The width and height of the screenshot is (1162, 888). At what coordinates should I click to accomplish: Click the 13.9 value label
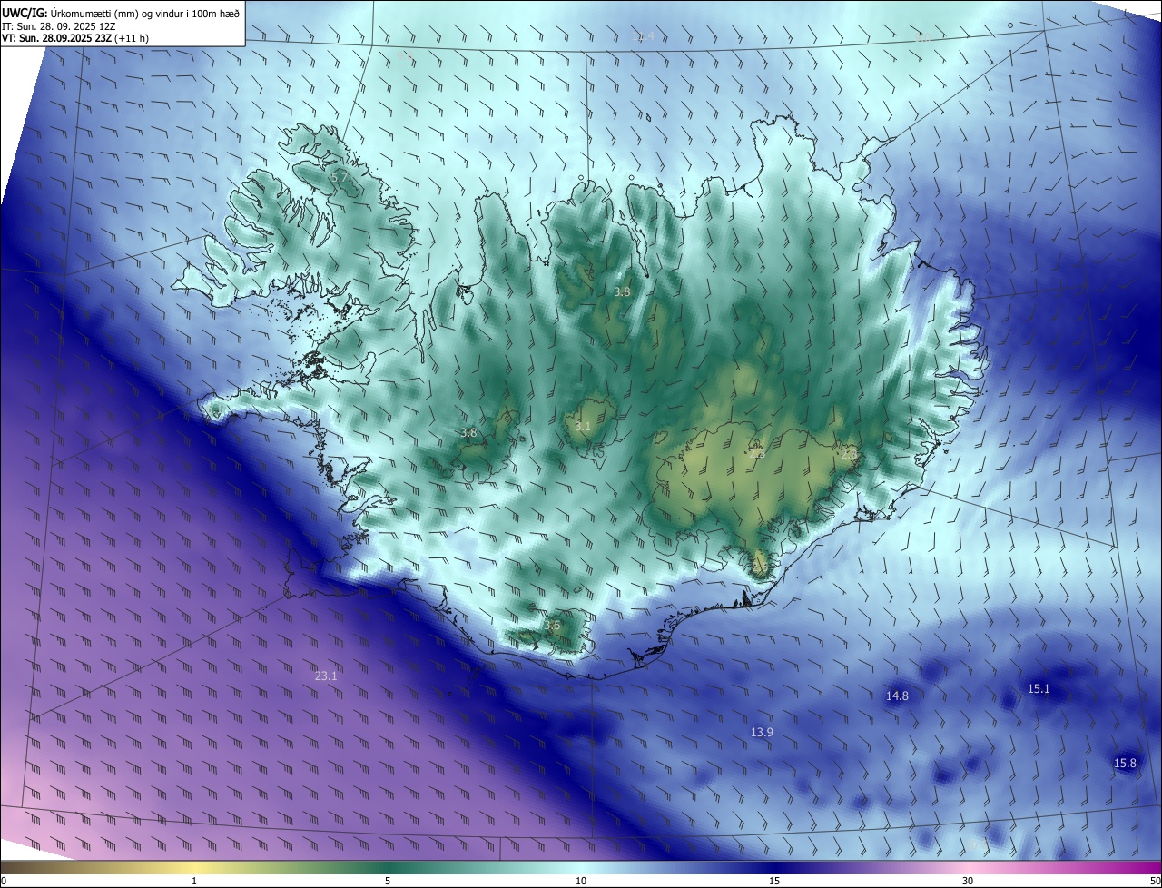click(762, 732)
